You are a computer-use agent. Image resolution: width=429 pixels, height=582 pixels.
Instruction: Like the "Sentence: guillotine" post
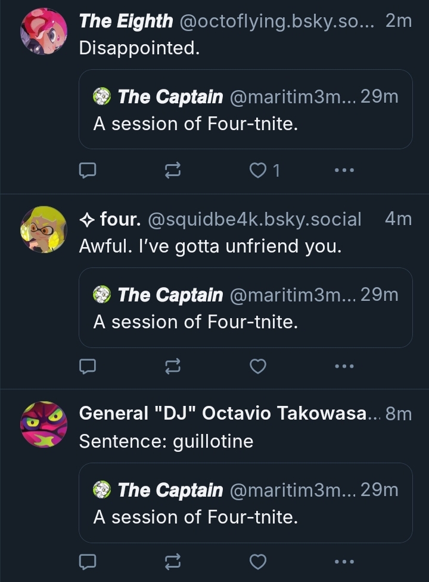tap(257, 561)
